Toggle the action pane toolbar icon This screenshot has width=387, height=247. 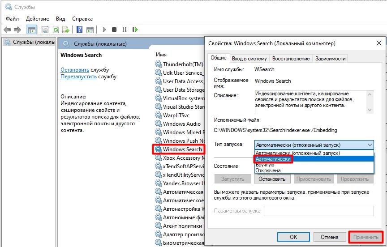pyautogui.click(x=90, y=30)
